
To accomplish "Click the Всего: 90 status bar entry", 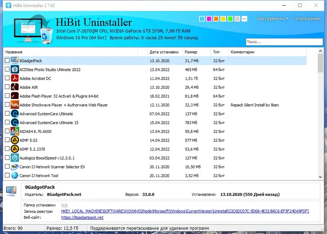I will 13,228.
